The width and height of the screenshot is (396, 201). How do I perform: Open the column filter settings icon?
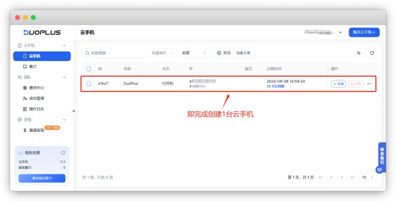coord(358,53)
